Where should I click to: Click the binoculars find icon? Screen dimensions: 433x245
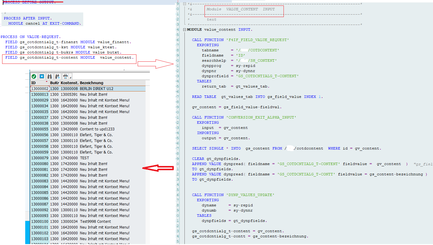[50, 76]
